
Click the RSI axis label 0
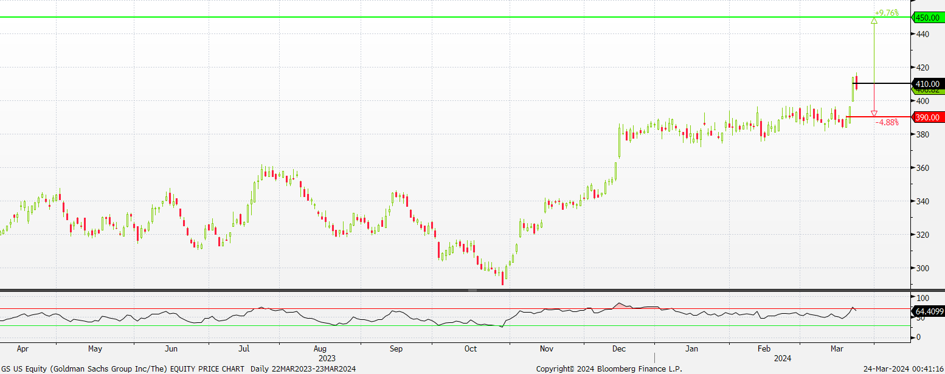918,338
